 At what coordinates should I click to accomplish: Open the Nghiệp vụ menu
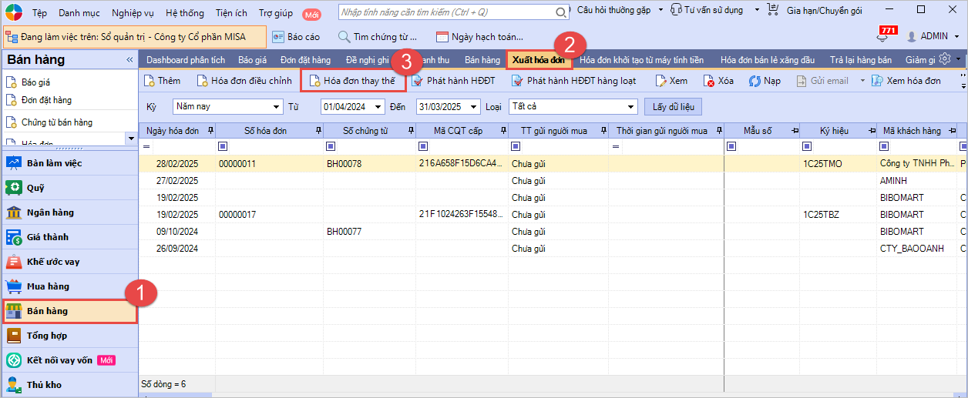pos(131,13)
